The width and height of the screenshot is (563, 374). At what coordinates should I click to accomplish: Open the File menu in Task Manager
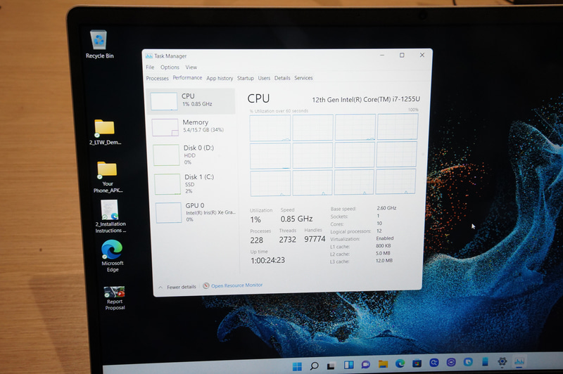tap(150, 67)
